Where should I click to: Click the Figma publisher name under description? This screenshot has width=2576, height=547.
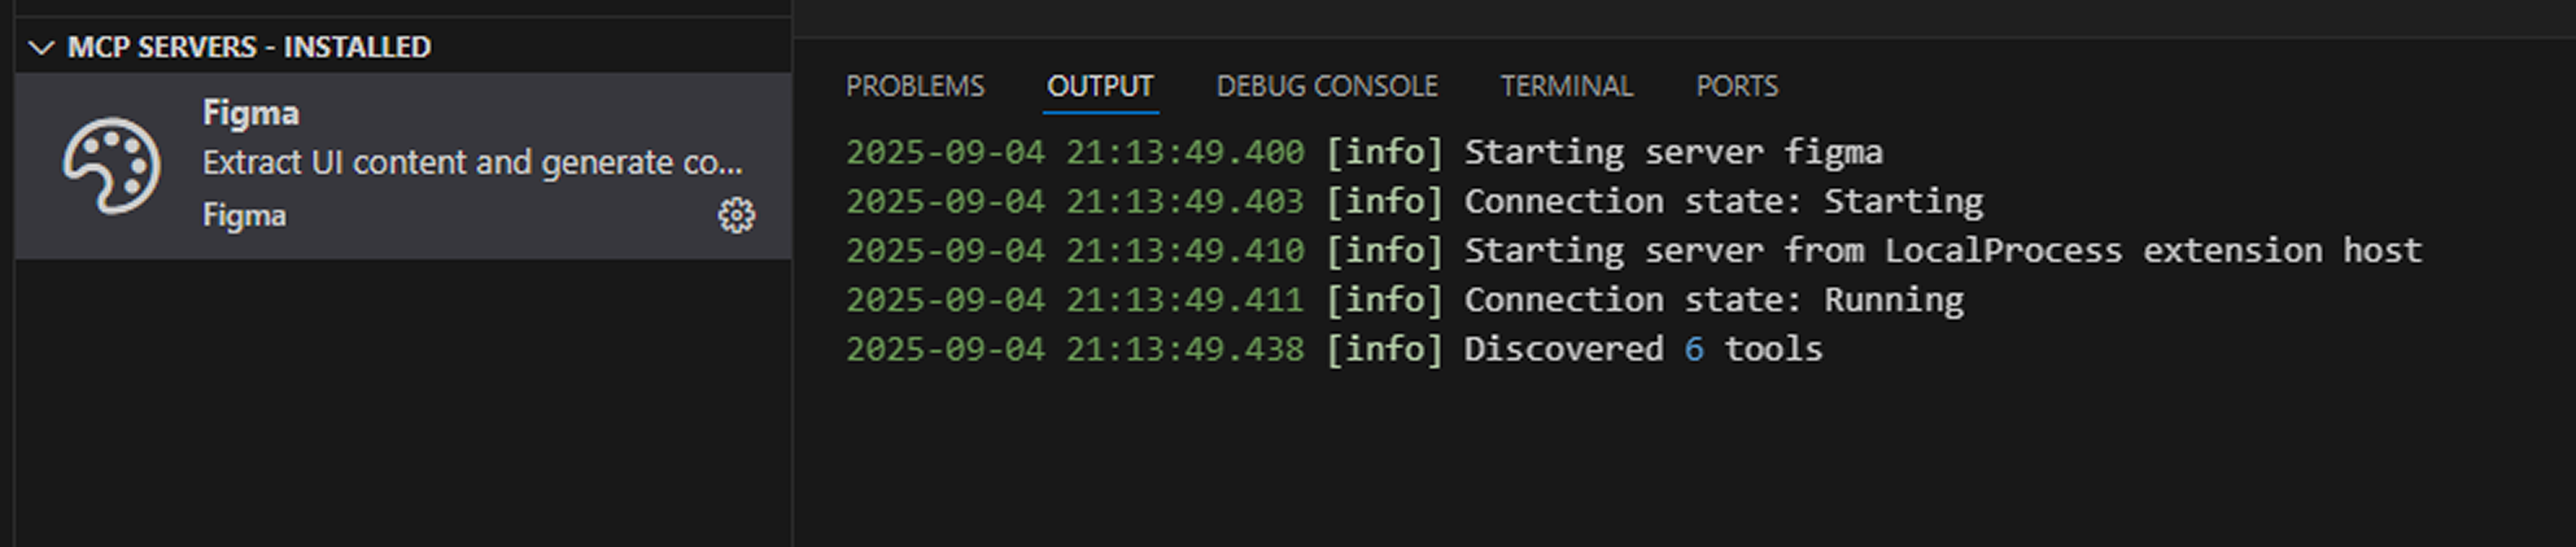[244, 216]
